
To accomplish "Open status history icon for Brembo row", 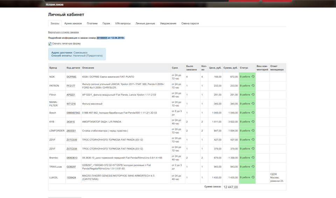I will click(x=253, y=157).
